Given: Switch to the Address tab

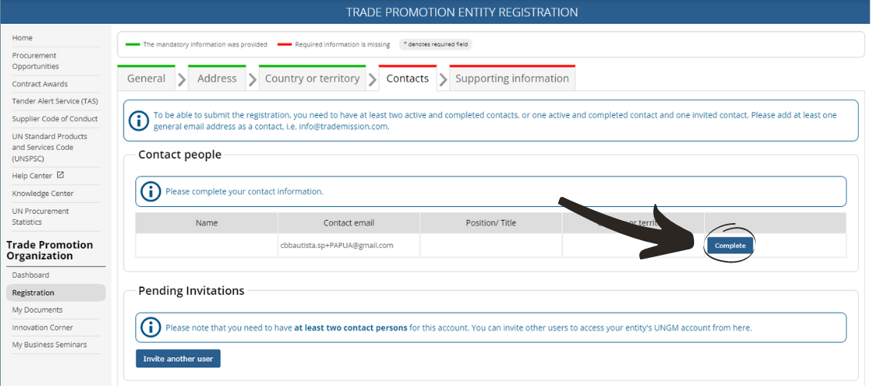Looking at the screenshot, I should 216,79.
